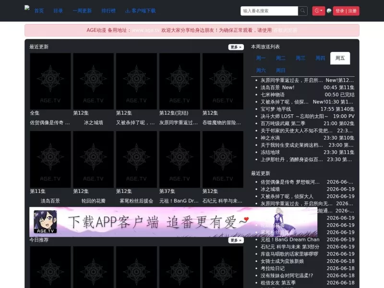Open 关于邻家的天使大人 schedule entry

pyautogui.click(x=297, y=131)
